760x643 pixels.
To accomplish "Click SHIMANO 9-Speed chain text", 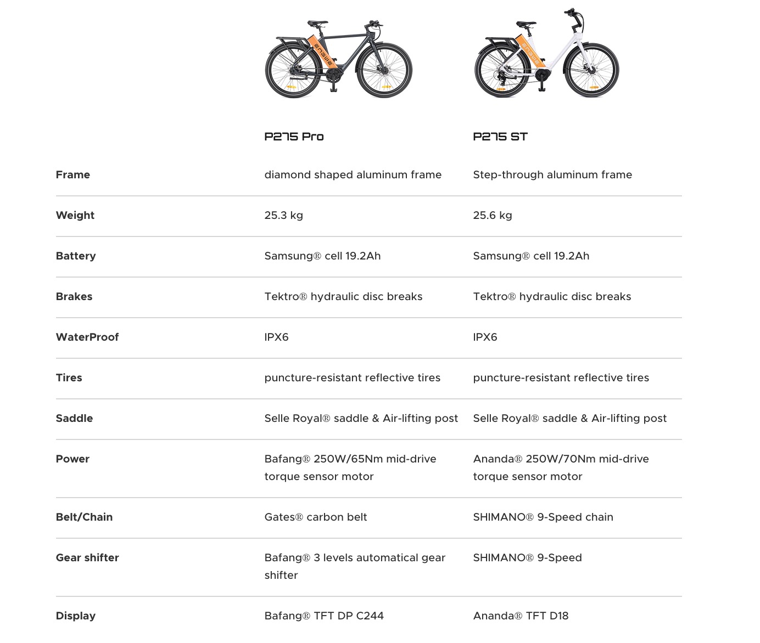I will (543, 517).
